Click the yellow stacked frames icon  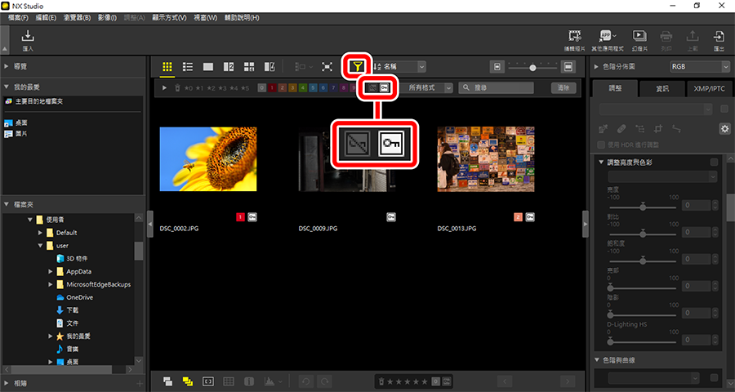(188, 381)
